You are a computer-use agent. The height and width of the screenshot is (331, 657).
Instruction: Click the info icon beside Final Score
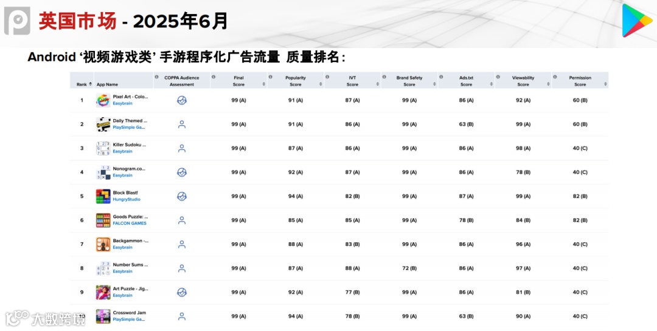pyautogui.click(x=214, y=77)
